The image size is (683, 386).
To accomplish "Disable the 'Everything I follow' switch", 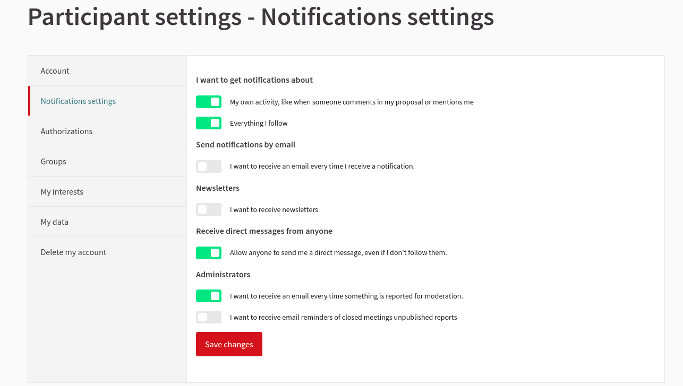I will pyautogui.click(x=209, y=123).
